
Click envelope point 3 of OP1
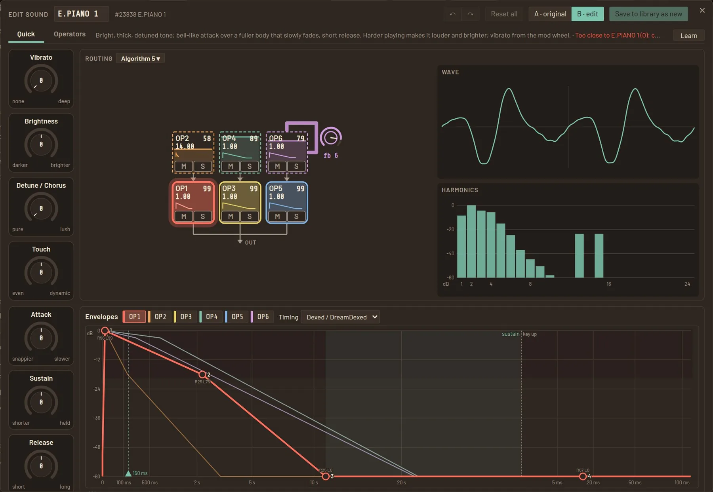[326, 476]
